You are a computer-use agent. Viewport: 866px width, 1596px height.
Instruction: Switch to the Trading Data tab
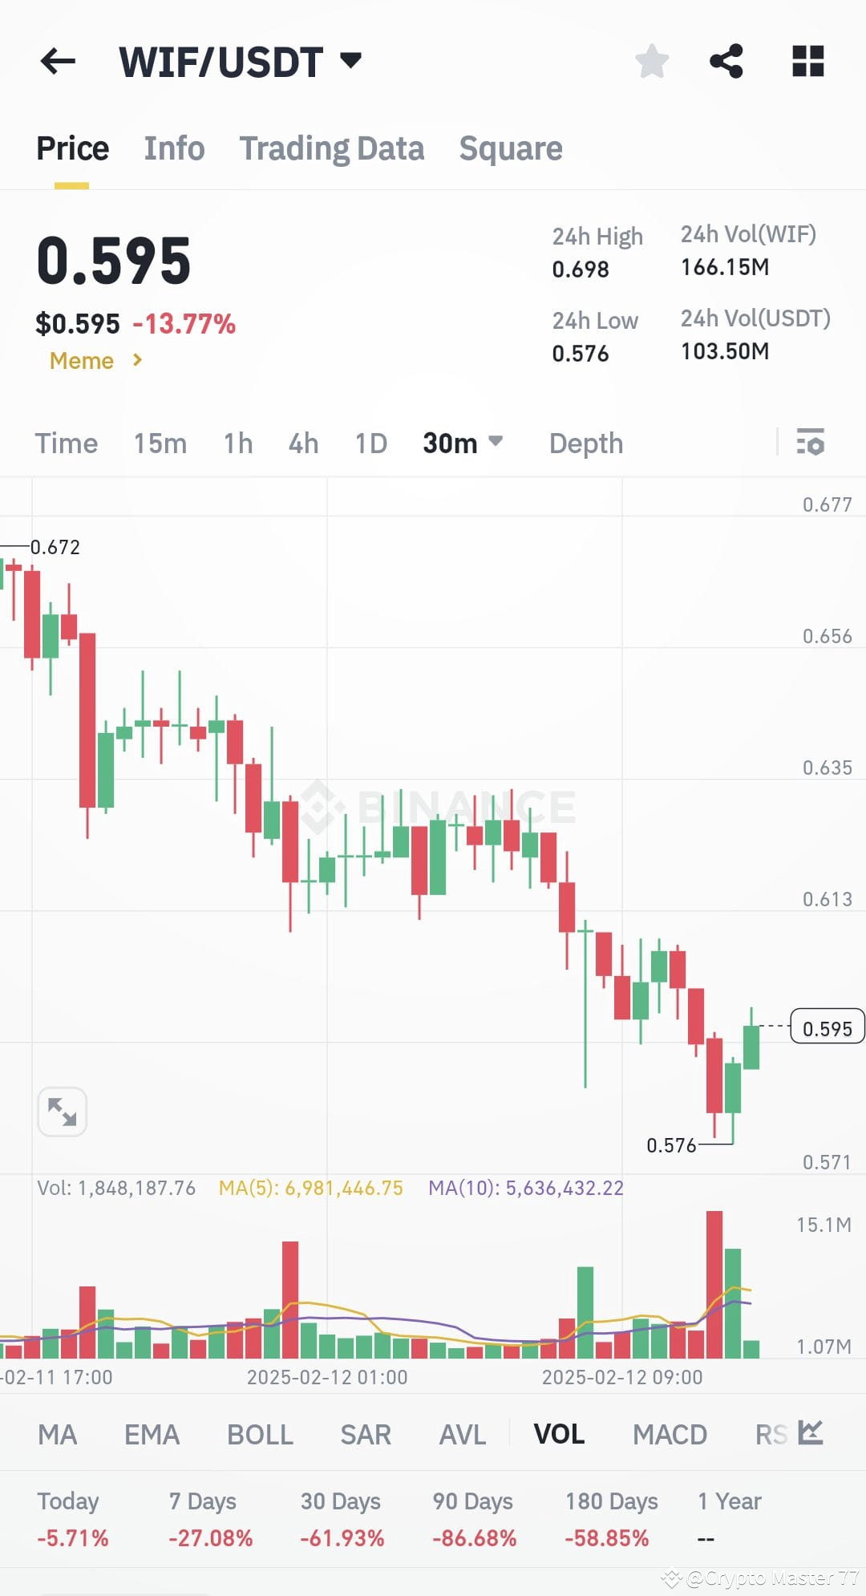tap(331, 148)
